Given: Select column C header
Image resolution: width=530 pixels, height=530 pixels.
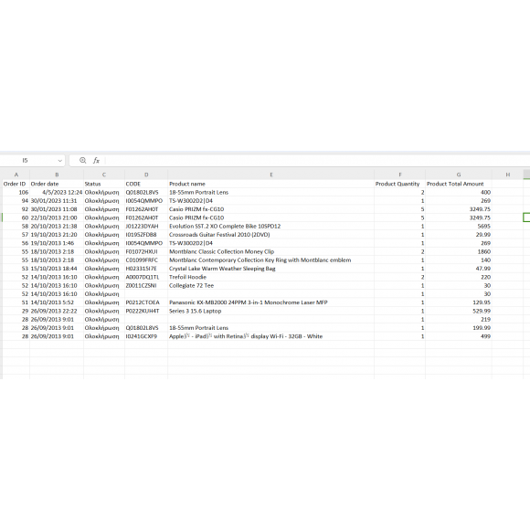Looking at the screenshot, I should tap(104, 175).
